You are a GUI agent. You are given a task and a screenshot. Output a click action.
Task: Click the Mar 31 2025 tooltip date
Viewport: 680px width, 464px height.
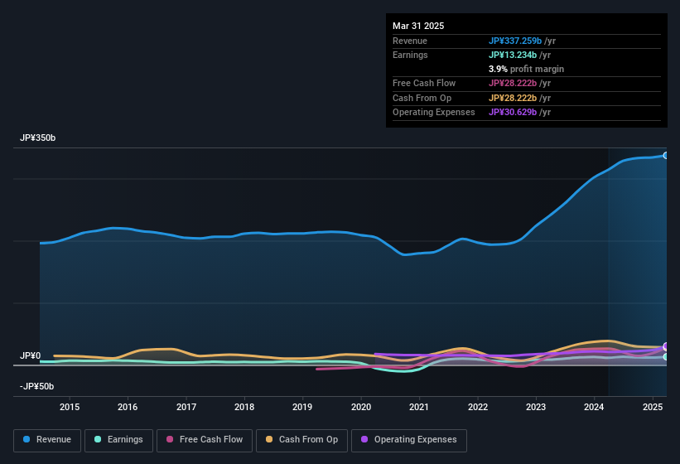[x=418, y=26]
